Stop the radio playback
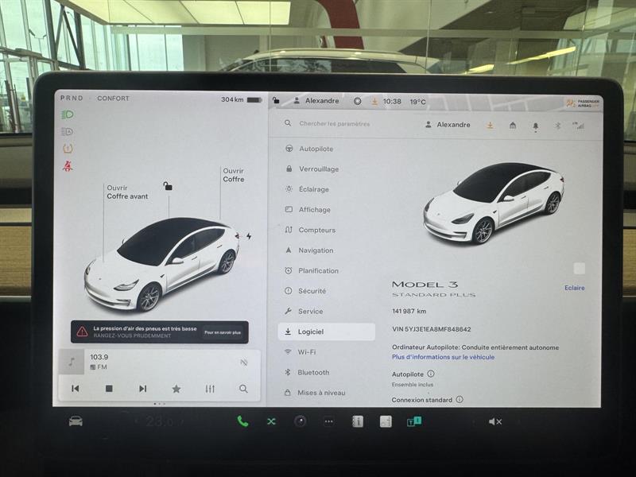This screenshot has width=636, height=477. (109, 389)
